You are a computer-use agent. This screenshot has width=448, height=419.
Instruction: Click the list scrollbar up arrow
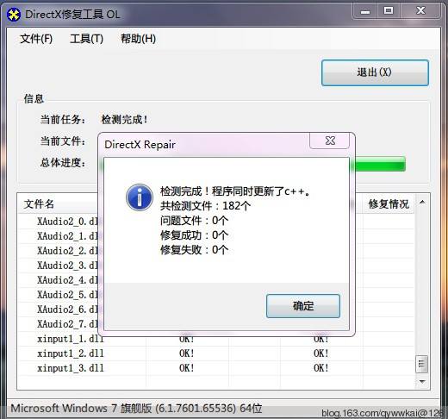(x=422, y=202)
